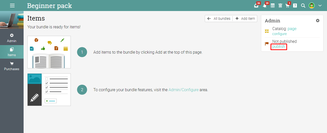
Task: Select the Items sidebar tab
Action: coord(12,52)
